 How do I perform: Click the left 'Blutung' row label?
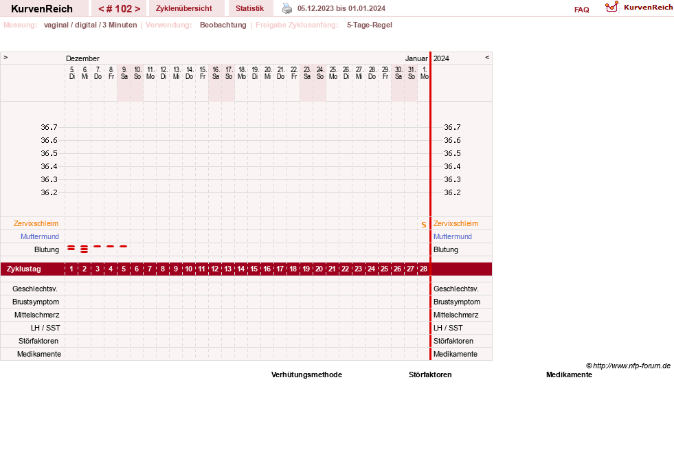[x=47, y=250]
